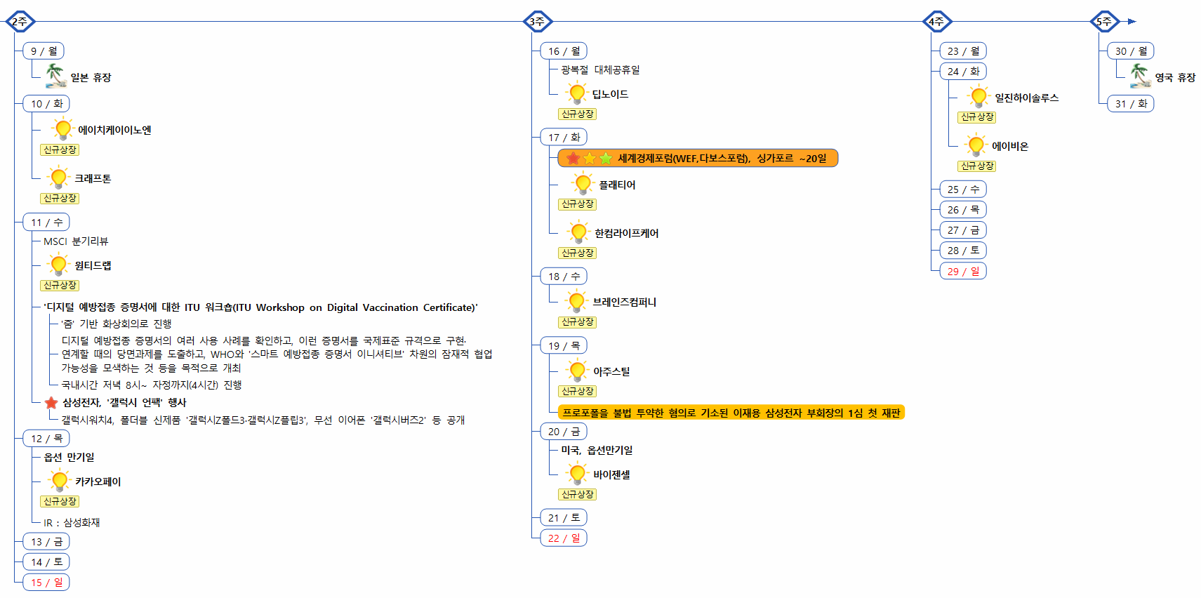
Task: Select the 19 / 목 date node
Action: click(564, 345)
